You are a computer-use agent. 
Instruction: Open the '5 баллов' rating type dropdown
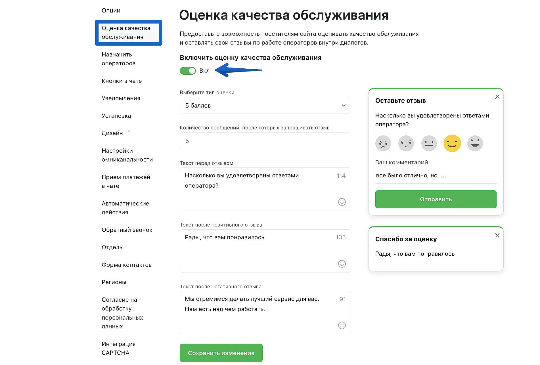(x=265, y=106)
